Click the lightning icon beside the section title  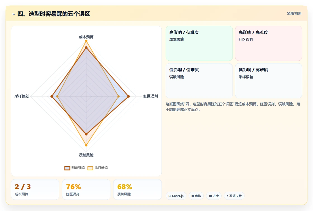tap(13, 14)
